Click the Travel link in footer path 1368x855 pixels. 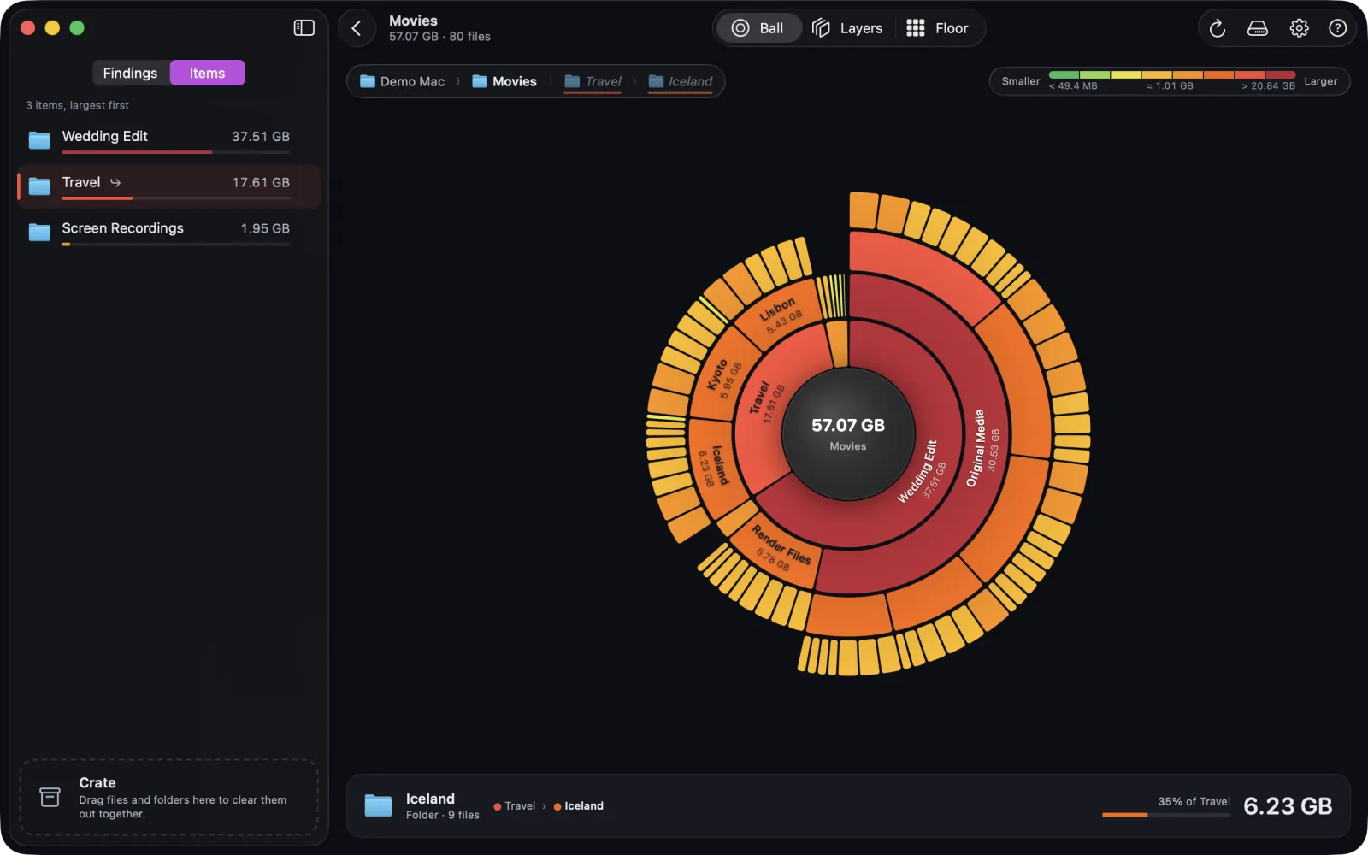[x=515, y=805]
